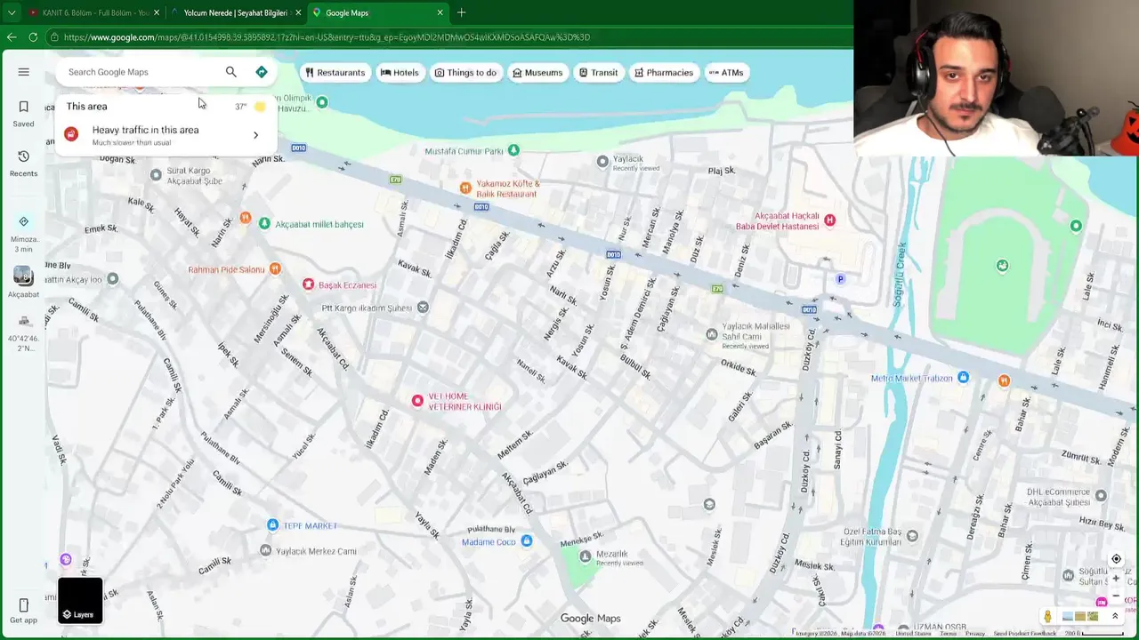Screen dimensions: 1139x640
Task: Open the Saved places sidebar item
Action: tap(24, 114)
